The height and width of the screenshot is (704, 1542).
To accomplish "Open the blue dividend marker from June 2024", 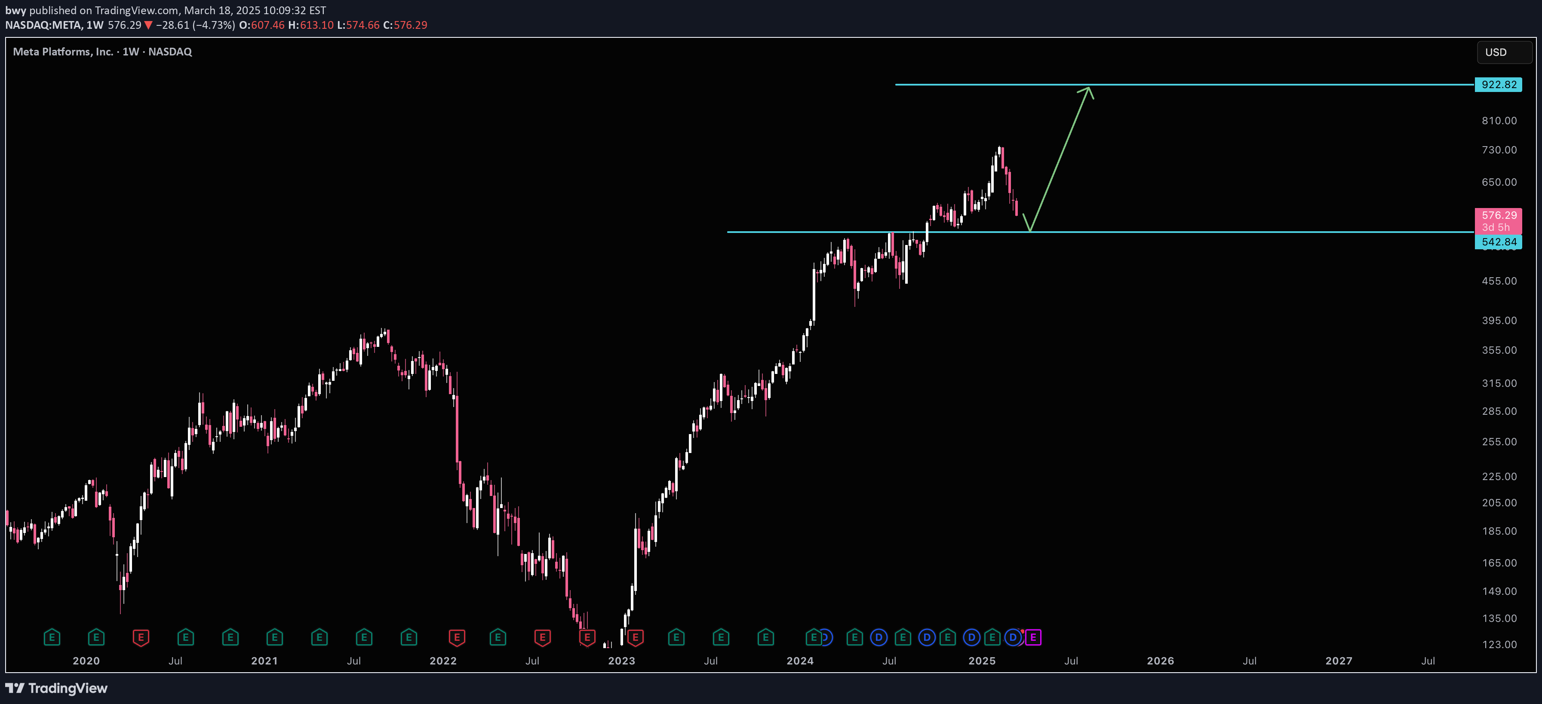I will tap(879, 638).
